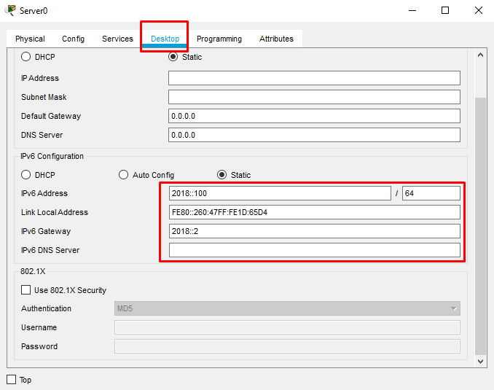
Task: Choose the IPv6 Auto Config option
Action: [124, 175]
